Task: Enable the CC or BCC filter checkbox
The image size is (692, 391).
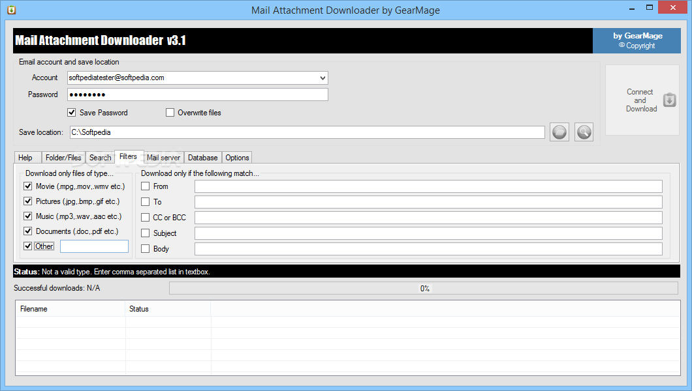Action: [x=145, y=217]
